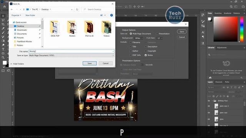246x138 pixels.
Task: Open the History panel icon in dock
Action: click(203, 15)
